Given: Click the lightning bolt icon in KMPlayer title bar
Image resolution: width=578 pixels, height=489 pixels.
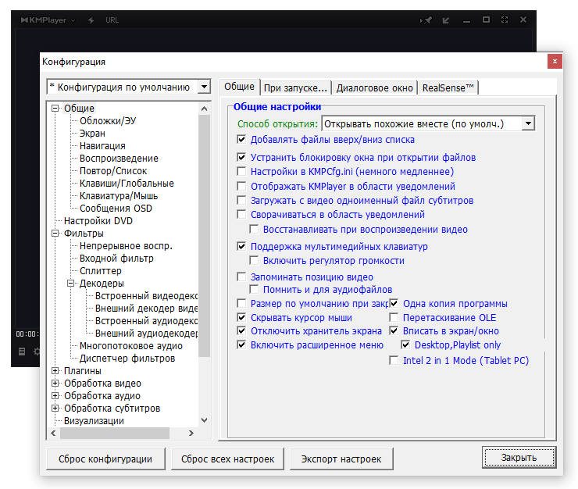Looking at the screenshot, I should [91, 20].
